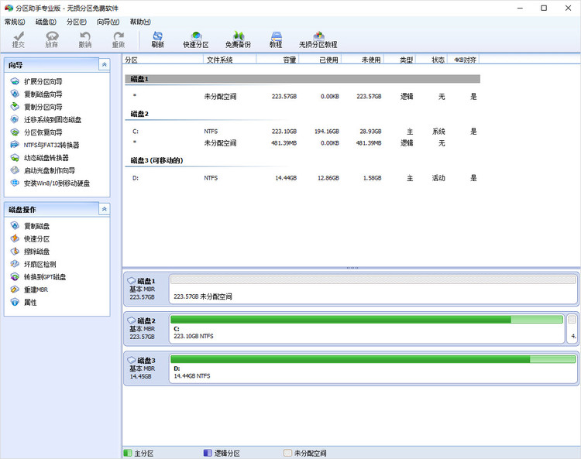Launch 扩展分区向导 from the wizard panel

(x=36, y=81)
